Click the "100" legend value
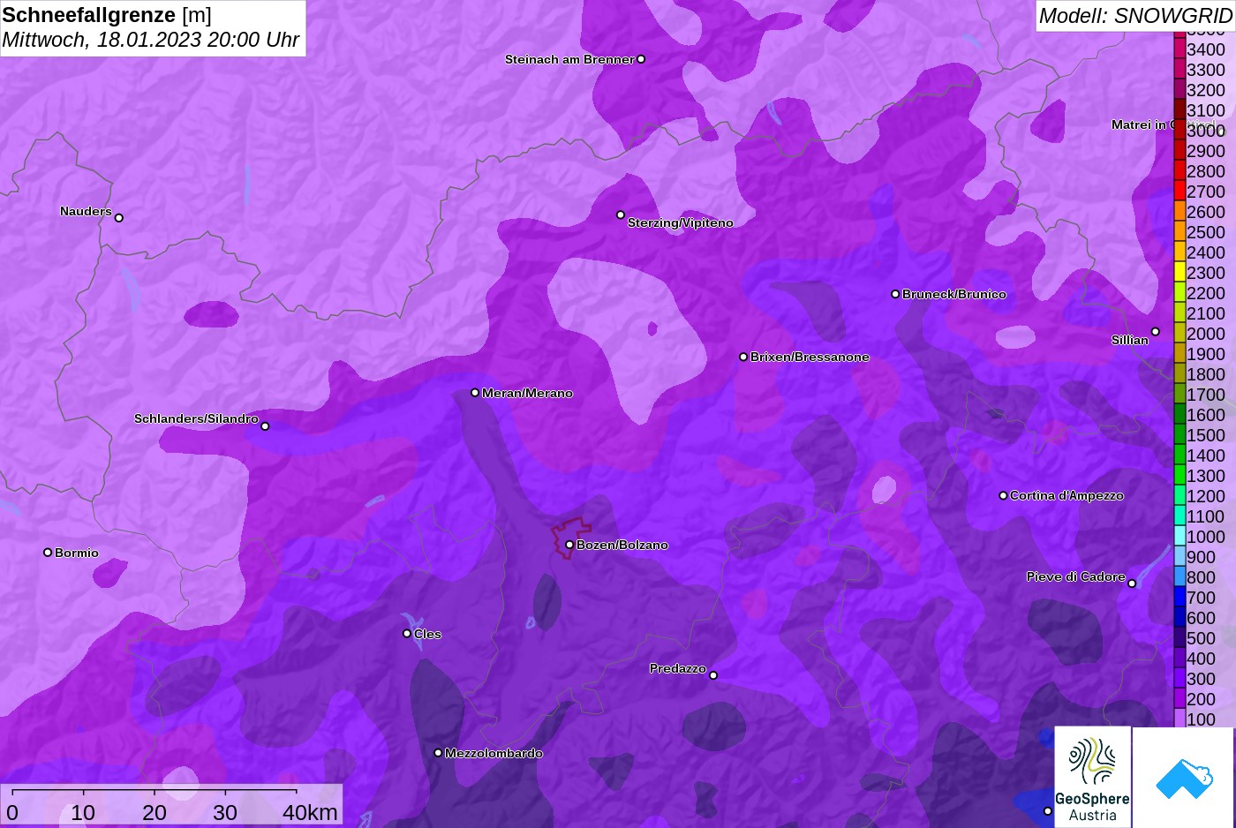Viewport: 1236px width, 828px height. (x=1201, y=719)
